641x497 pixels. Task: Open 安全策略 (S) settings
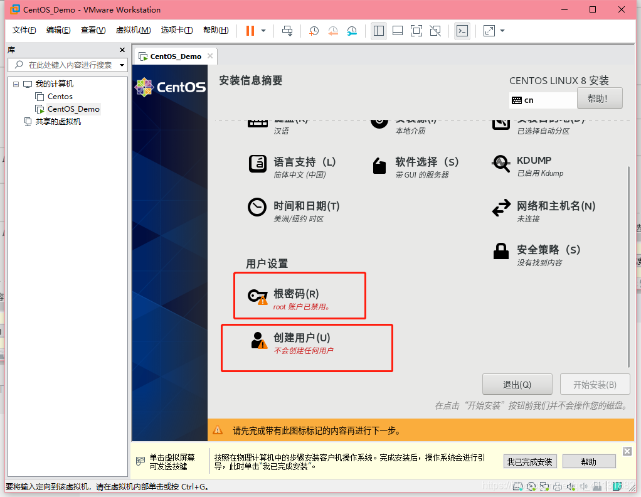(x=536, y=255)
